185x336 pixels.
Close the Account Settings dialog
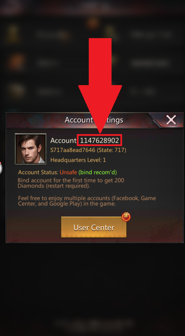pos(171,120)
